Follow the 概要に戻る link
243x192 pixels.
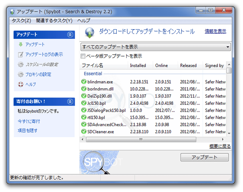pos(220,146)
